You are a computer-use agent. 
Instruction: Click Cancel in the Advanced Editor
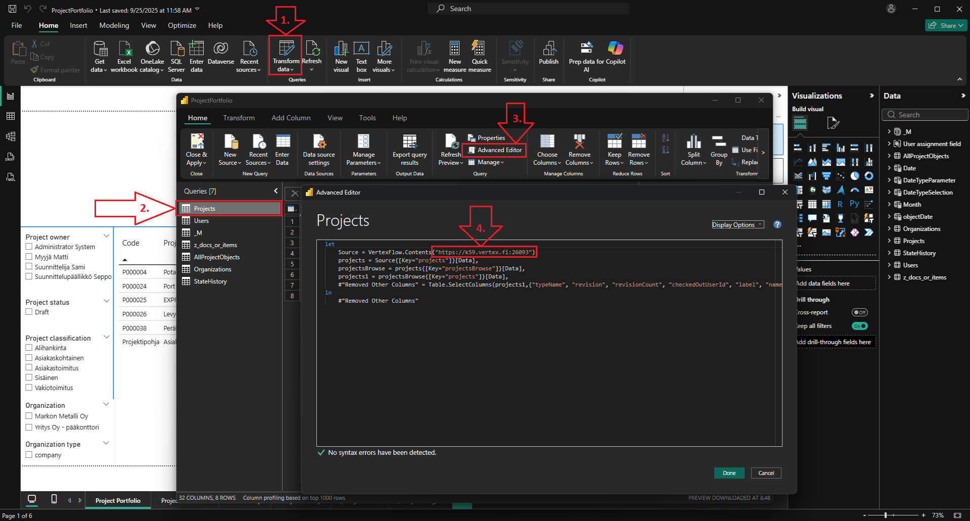coord(766,473)
